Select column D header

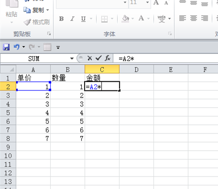[136, 69]
